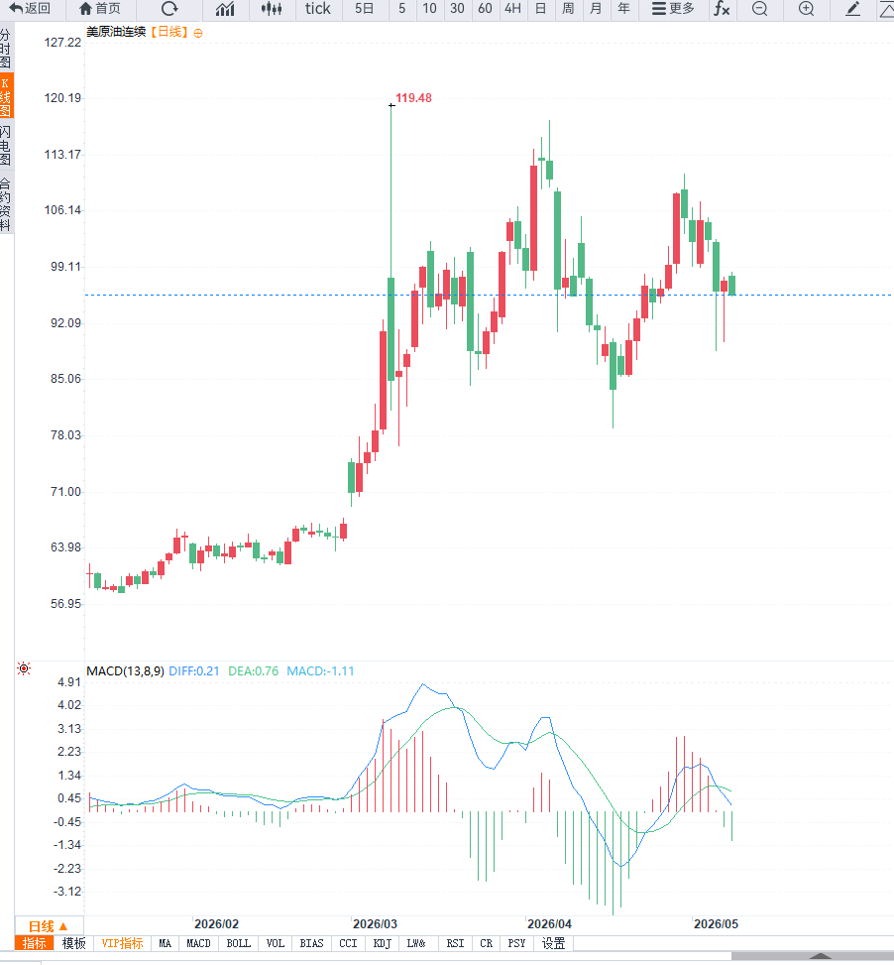Click the refresh icon in the toolbar
Image resolution: width=894 pixels, height=965 pixels.
click(x=169, y=9)
